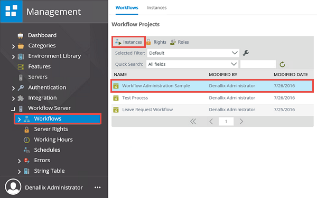Click the Roles toolbar button
The width and height of the screenshot is (317, 198).
179,42
